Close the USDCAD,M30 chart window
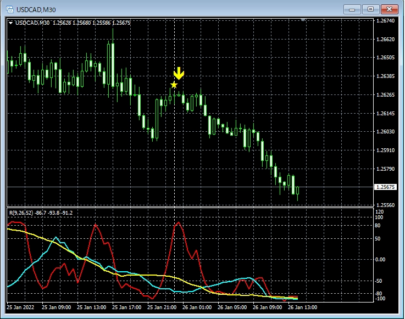 coord(389,9)
